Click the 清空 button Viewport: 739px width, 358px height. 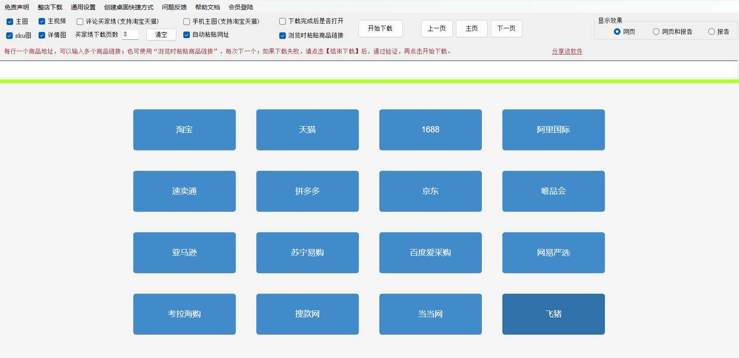pyautogui.click(x=161, y=34)
